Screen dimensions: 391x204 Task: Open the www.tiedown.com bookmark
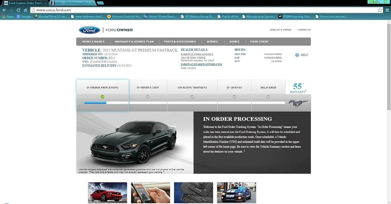point(87,17)
